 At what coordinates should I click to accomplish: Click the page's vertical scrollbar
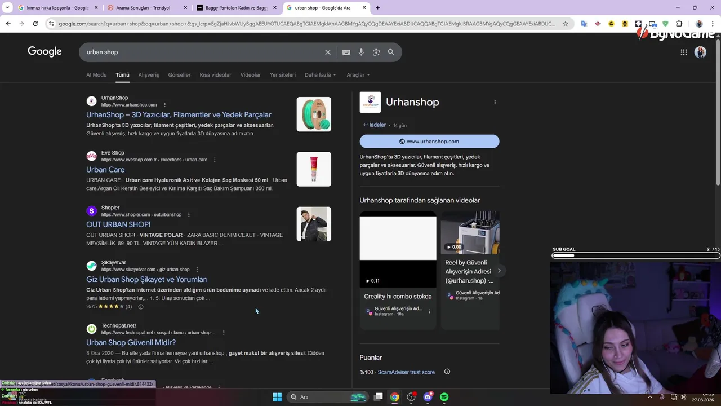point(718,113)
